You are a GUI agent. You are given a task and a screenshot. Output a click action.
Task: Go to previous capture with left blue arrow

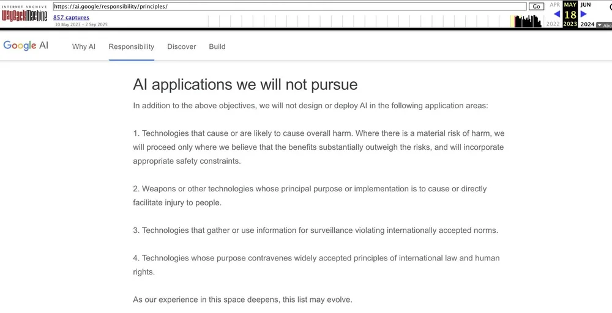coord(557,14)
